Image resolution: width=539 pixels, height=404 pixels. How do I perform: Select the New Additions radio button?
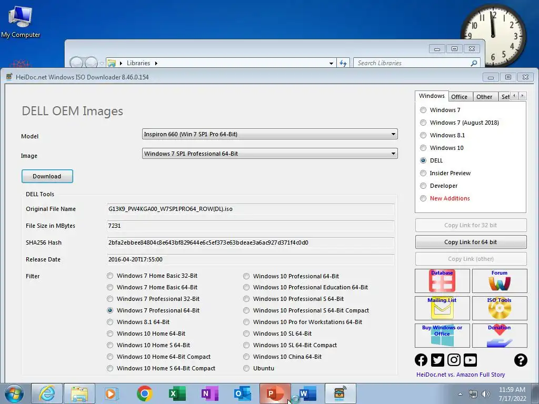coord(423,198)
